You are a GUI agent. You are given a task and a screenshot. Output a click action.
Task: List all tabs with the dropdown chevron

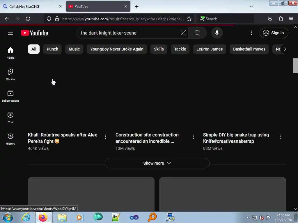(x=251, y=6)
